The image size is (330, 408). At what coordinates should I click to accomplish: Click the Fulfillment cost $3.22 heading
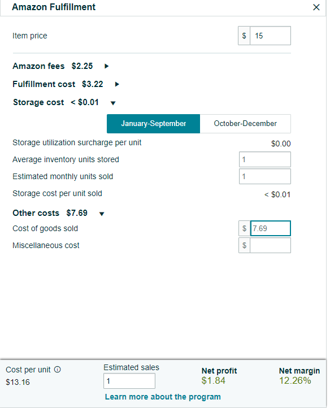tap(58, 84)
